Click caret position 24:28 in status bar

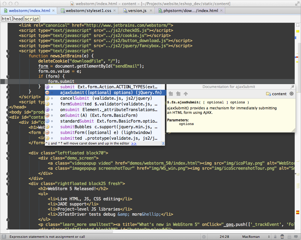tap(224, 237)
